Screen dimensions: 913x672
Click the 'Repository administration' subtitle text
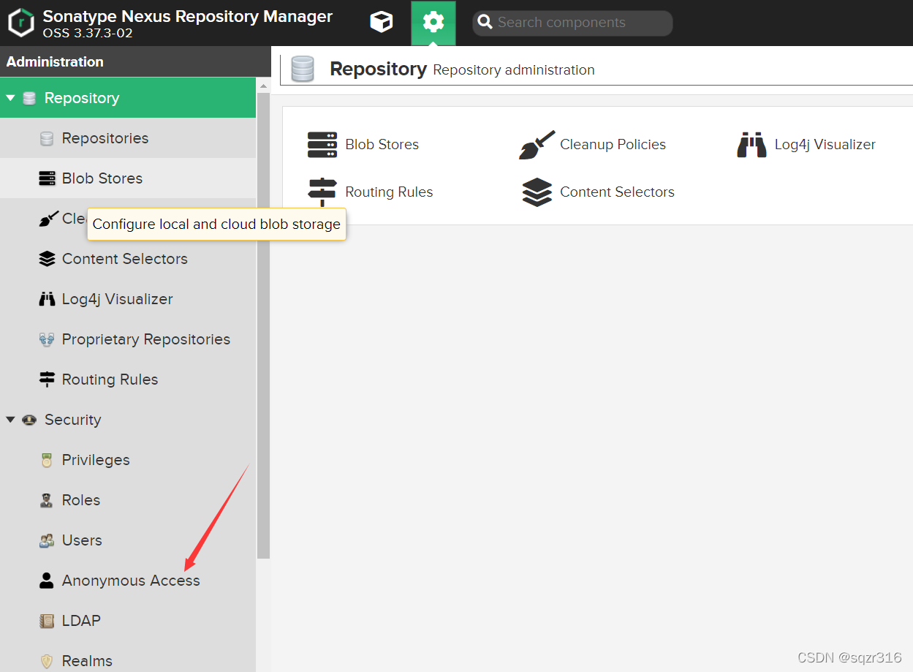tap(514, 70)
